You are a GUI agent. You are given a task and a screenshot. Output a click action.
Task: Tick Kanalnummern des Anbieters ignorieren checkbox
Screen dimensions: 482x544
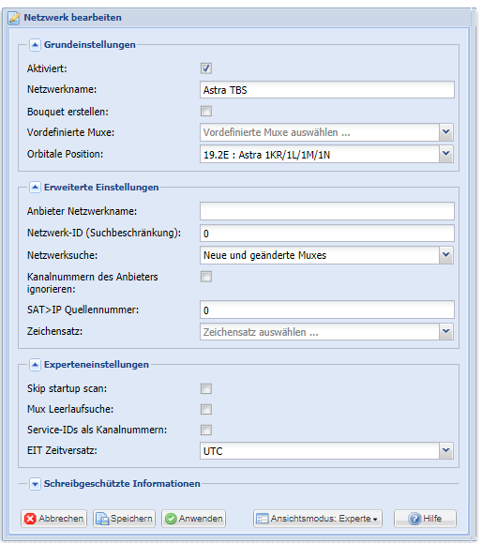pos(206,277)
